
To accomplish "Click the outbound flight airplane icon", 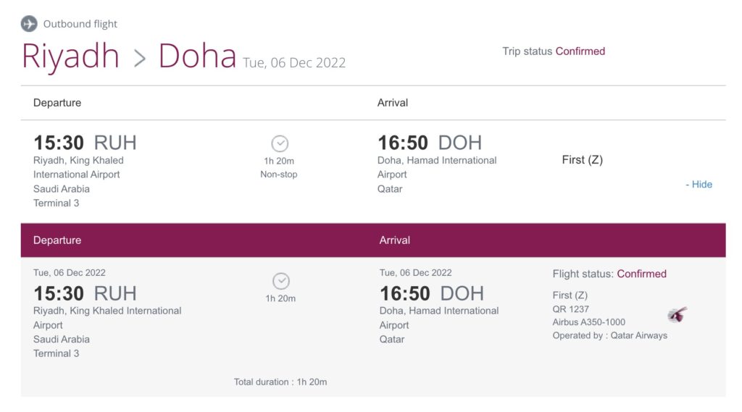I will pos(30,24).
